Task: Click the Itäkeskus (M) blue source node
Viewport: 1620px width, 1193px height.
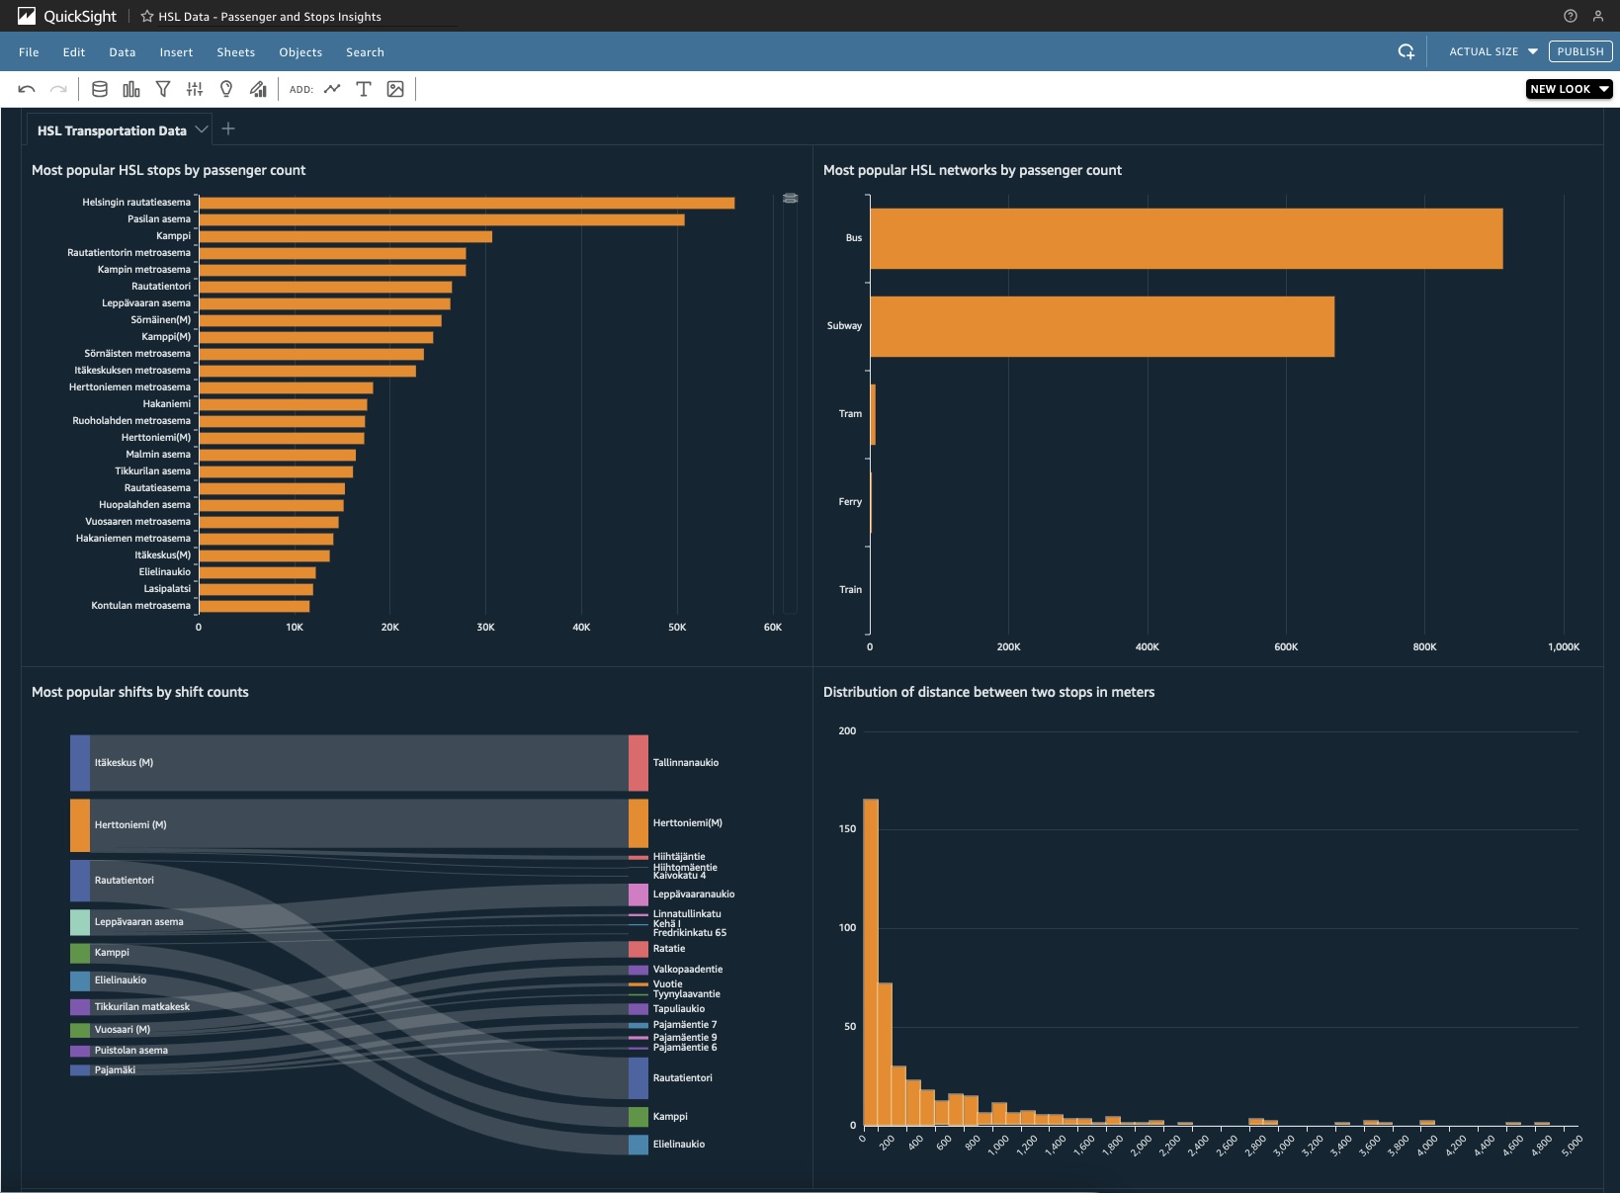Action: tap(80, 763)
